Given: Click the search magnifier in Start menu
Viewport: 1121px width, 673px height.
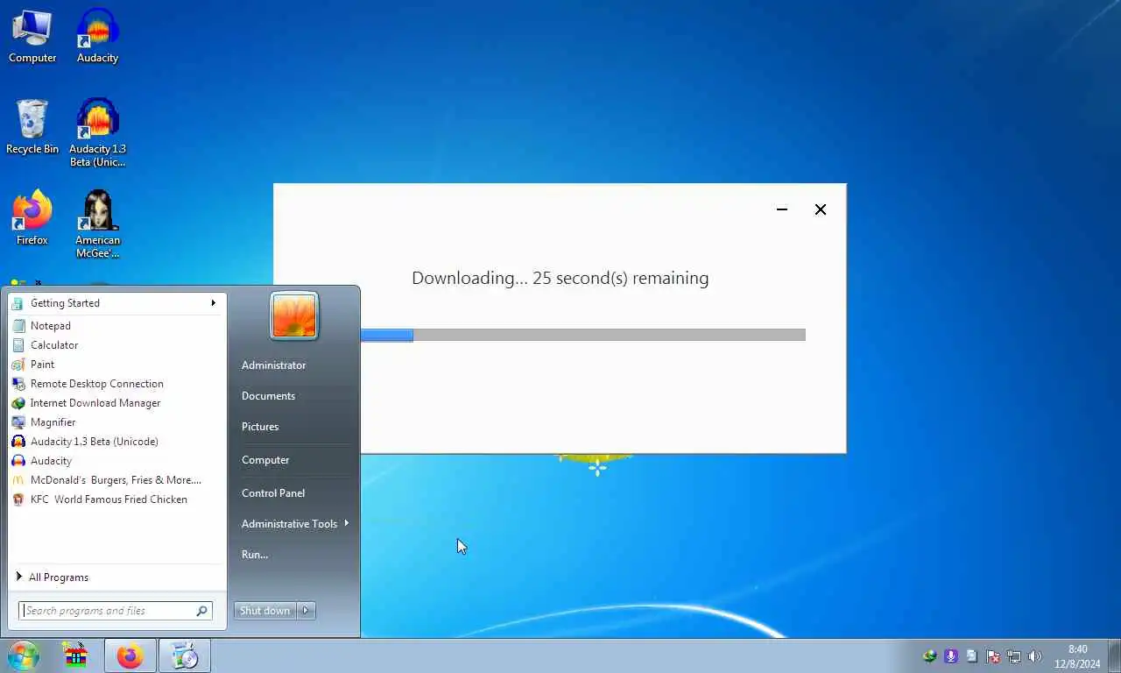Looking at the screenshot, I should (201, 611).
